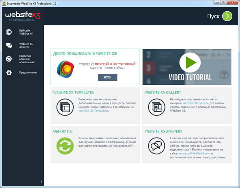Click the ПУСК button in the welcome card

coord(108,77)
